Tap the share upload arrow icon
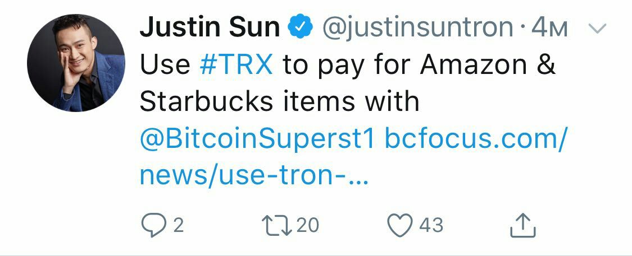The width and height of the screenshot is (632, 256). coord(523,225)
